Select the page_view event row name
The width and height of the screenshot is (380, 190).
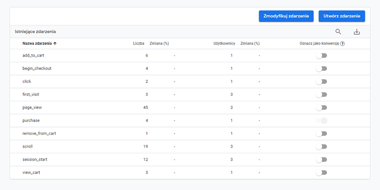tap(32, 108)
